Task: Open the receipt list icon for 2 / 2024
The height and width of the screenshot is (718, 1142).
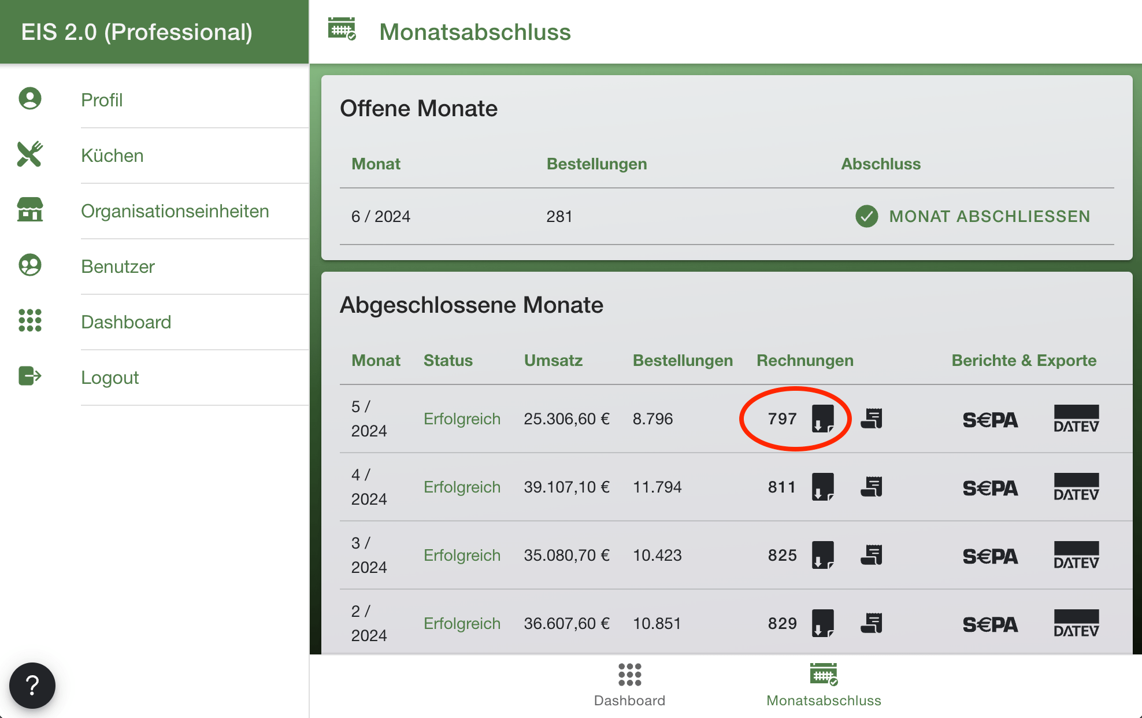Action: point(872,623)
